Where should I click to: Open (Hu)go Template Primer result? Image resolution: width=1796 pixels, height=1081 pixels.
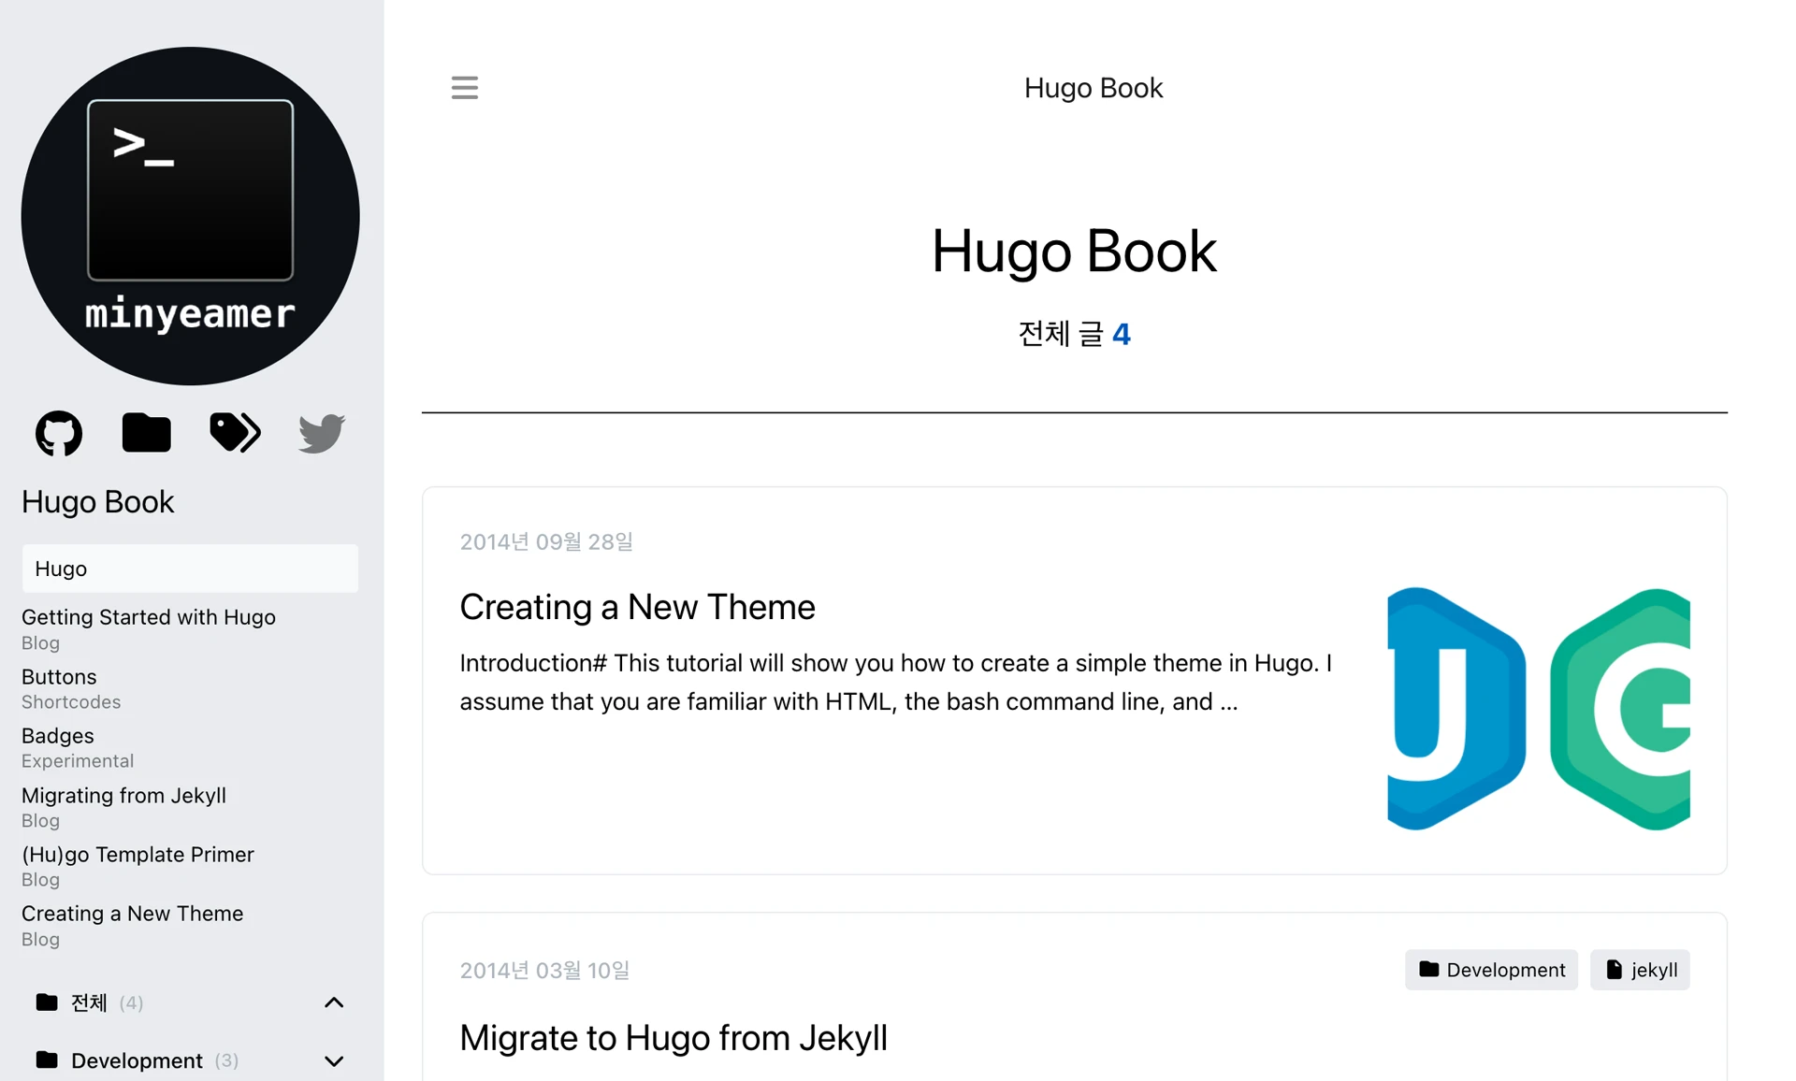(138, 855)
